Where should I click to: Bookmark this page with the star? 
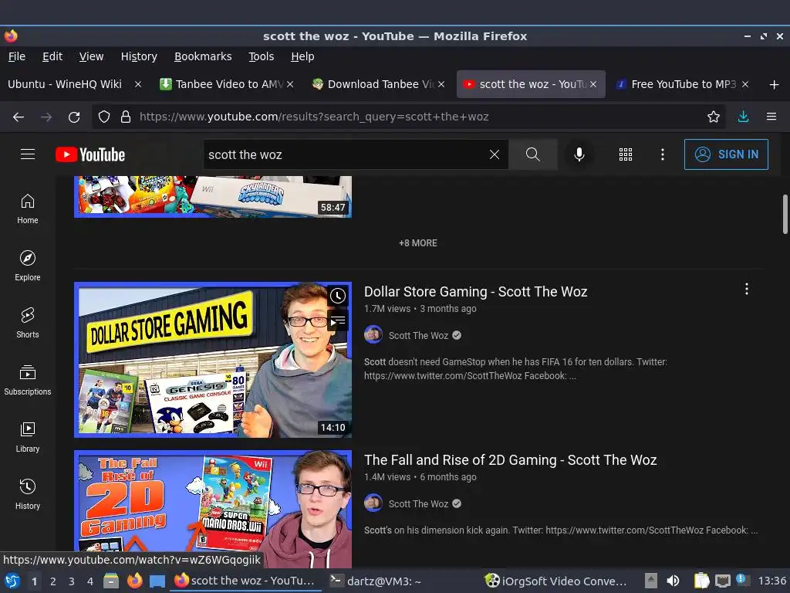714,117
